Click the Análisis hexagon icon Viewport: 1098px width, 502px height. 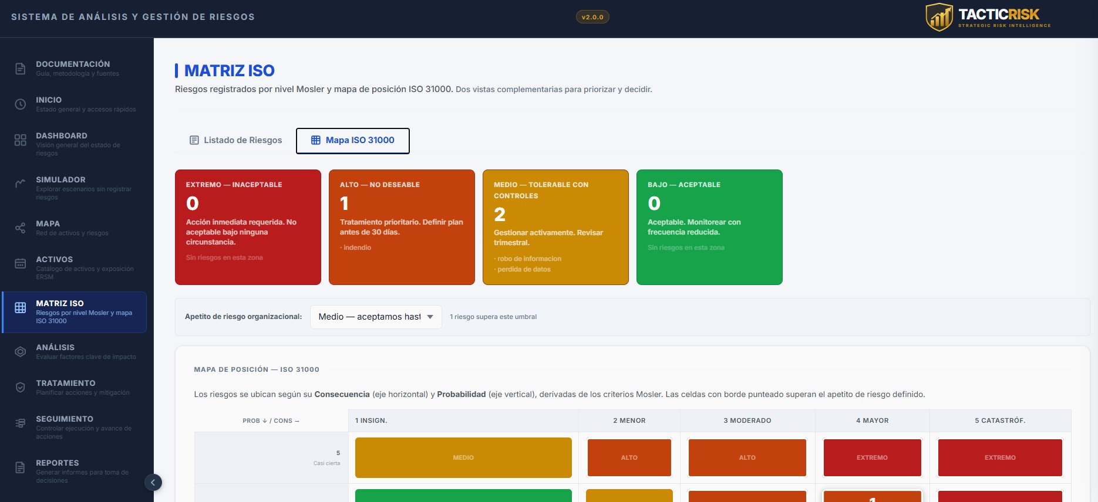click(x=20, y=352)
